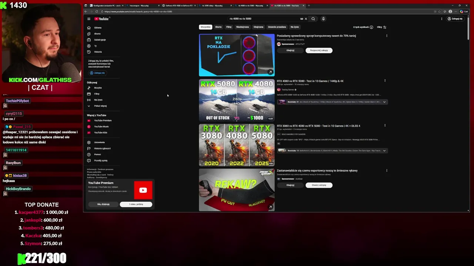Open the RTX 4080 vs RTX 5080 video title
Screen dimensions: 474x266
(x=310, y=81)
